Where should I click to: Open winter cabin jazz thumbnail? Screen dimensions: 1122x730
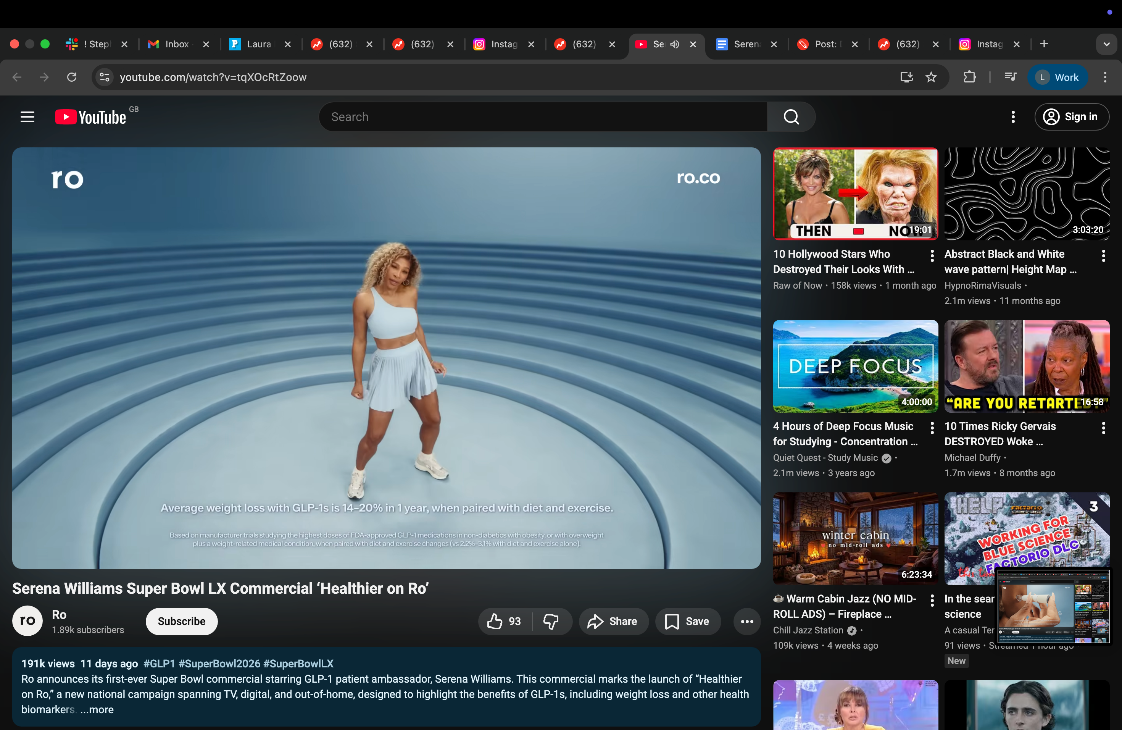click(856, 539)
